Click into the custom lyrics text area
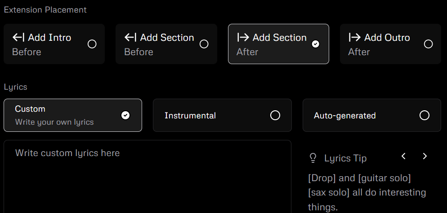 147,179
